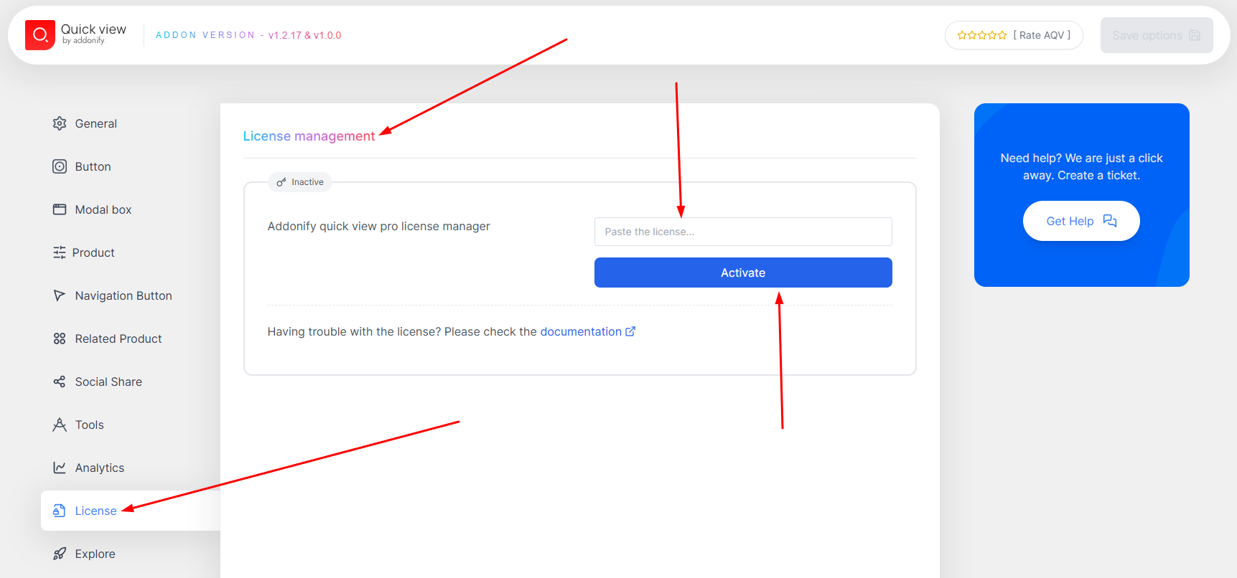Open the Explore section
The height and width of the screenshot is (578, 1237).
[95, 554]
